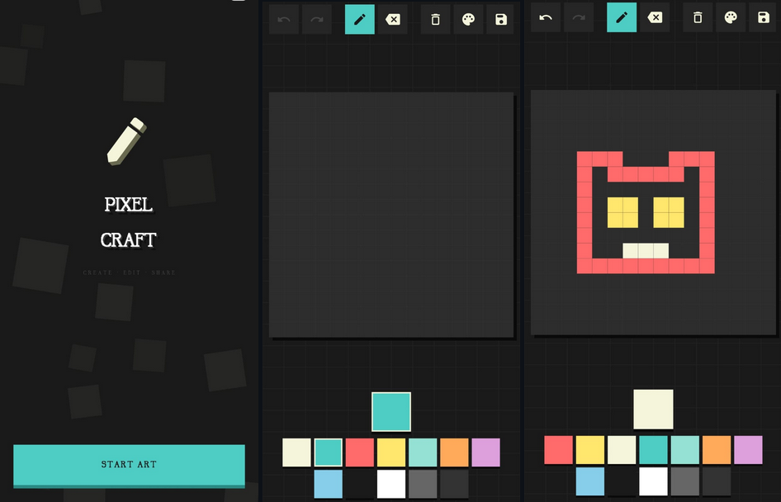781x502 pixels.
Task: Open the save icon on the cat drawing screen
Action: pos(761,17)
